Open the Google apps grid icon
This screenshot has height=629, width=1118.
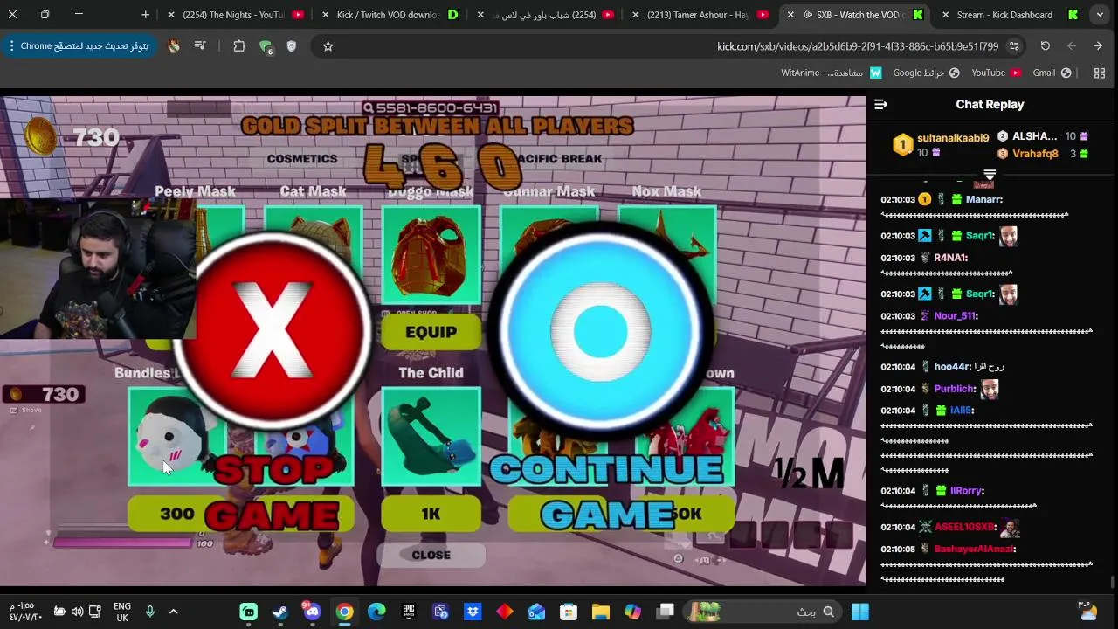coord(1100,73)
